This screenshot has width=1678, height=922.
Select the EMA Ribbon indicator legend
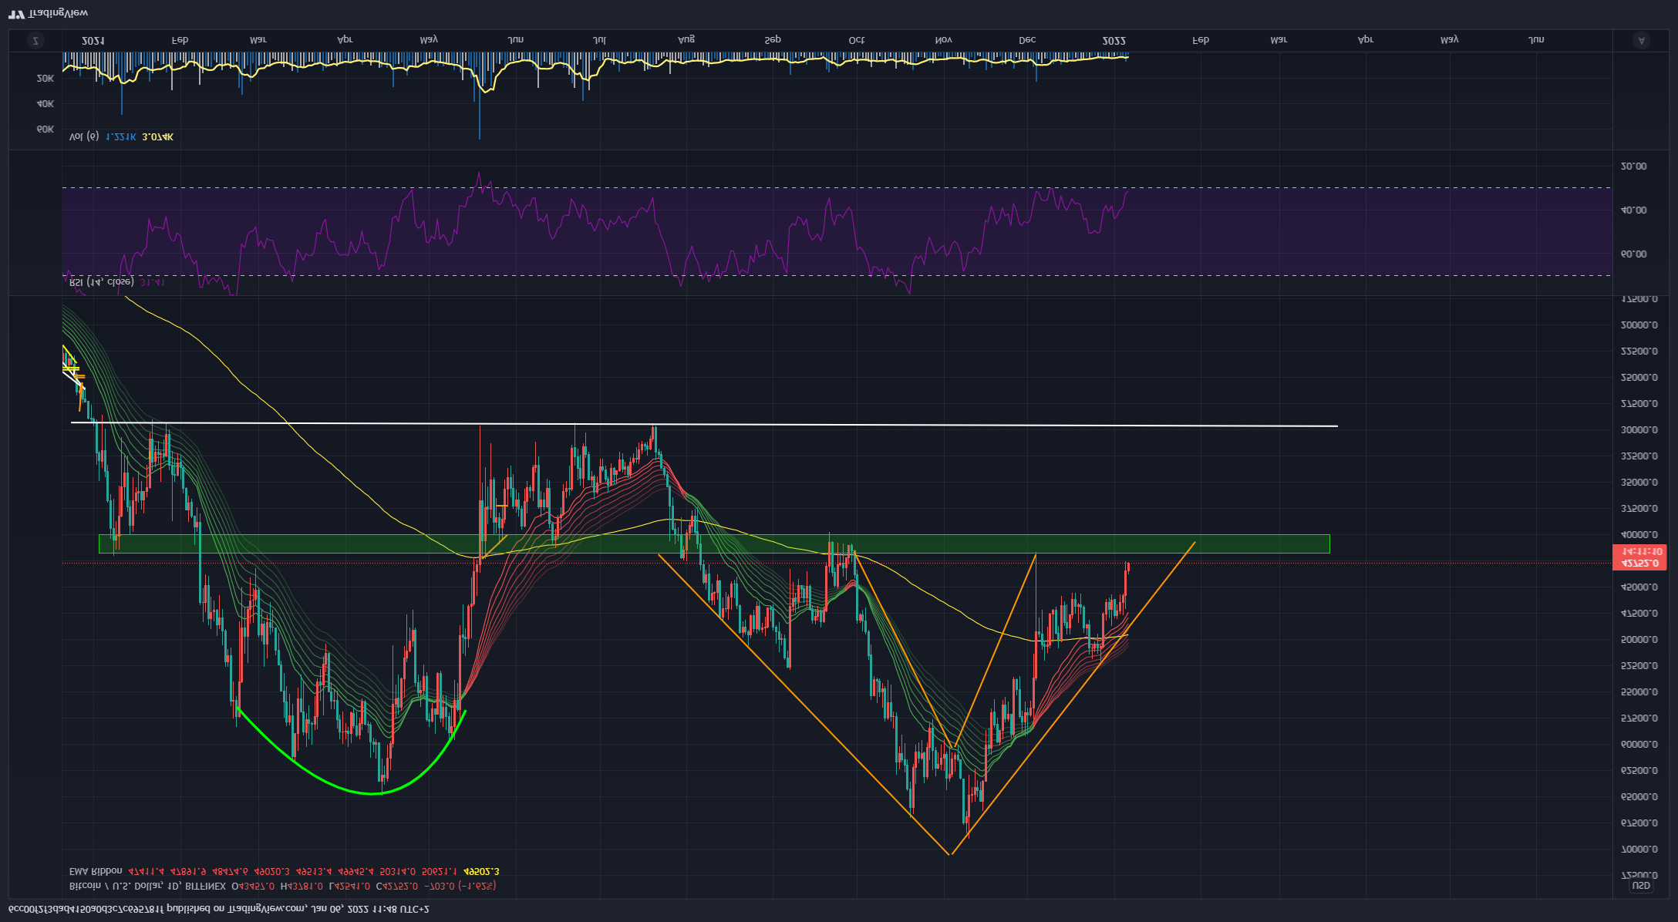click(x=96, y=871)
